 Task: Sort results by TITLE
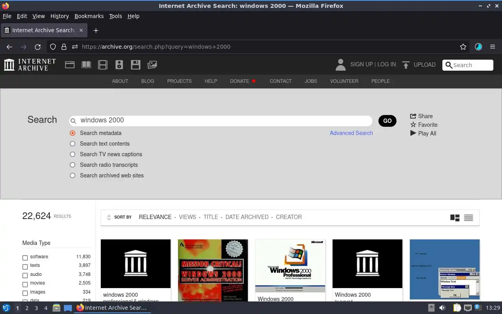(211, 217)
